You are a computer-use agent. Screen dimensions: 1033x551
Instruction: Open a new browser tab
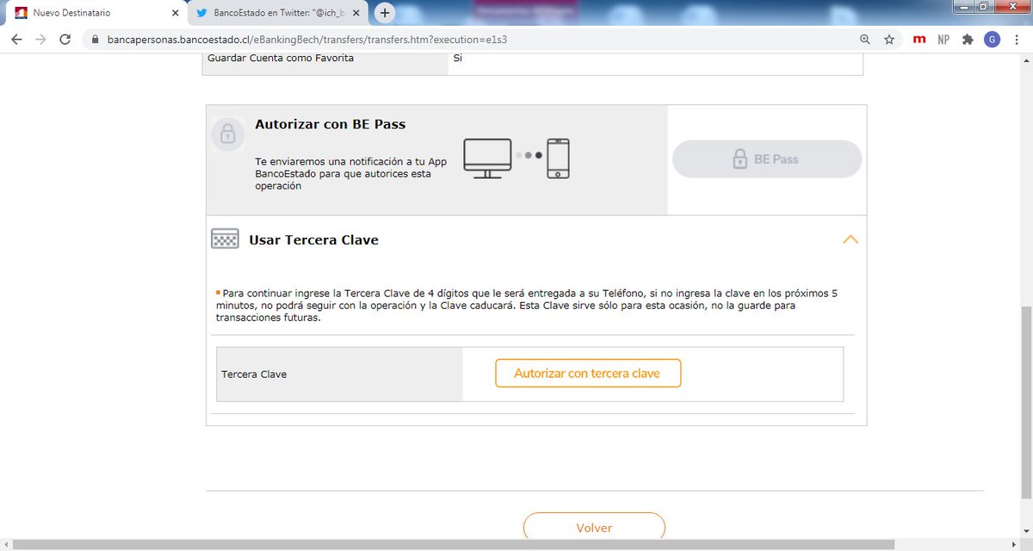click(385, 13)
